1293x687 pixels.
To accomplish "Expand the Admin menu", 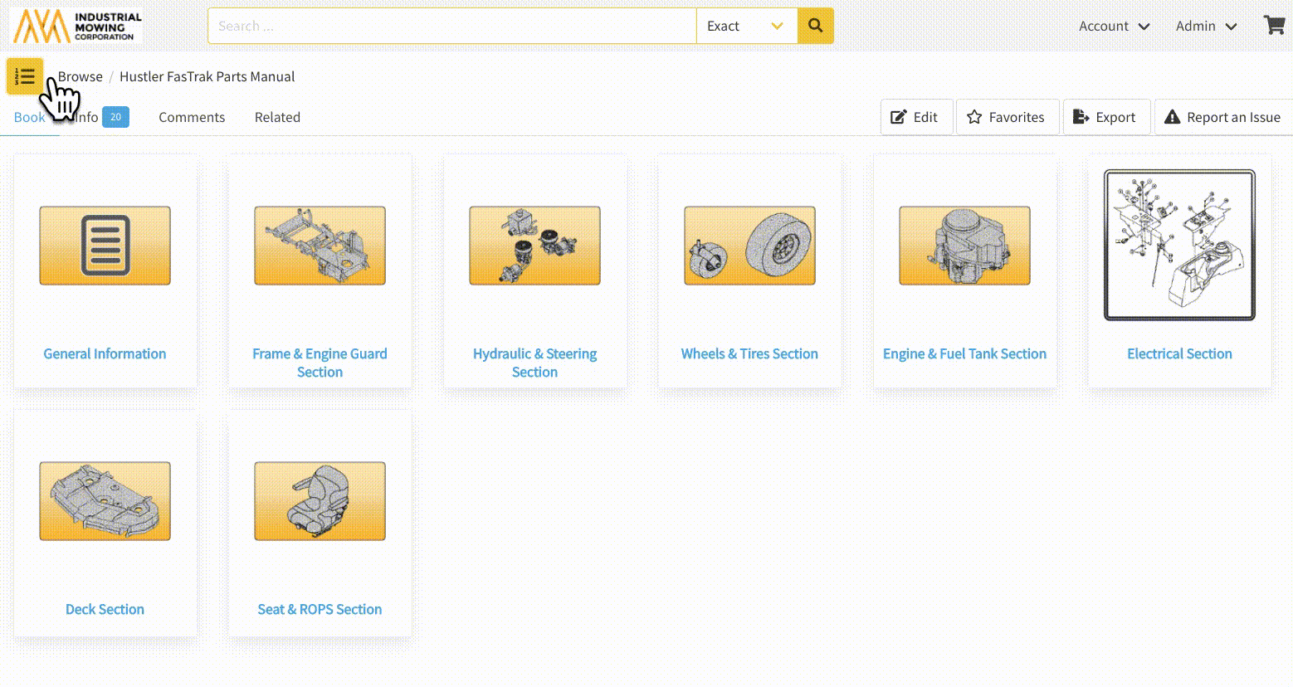I will tap(1206, 26).
